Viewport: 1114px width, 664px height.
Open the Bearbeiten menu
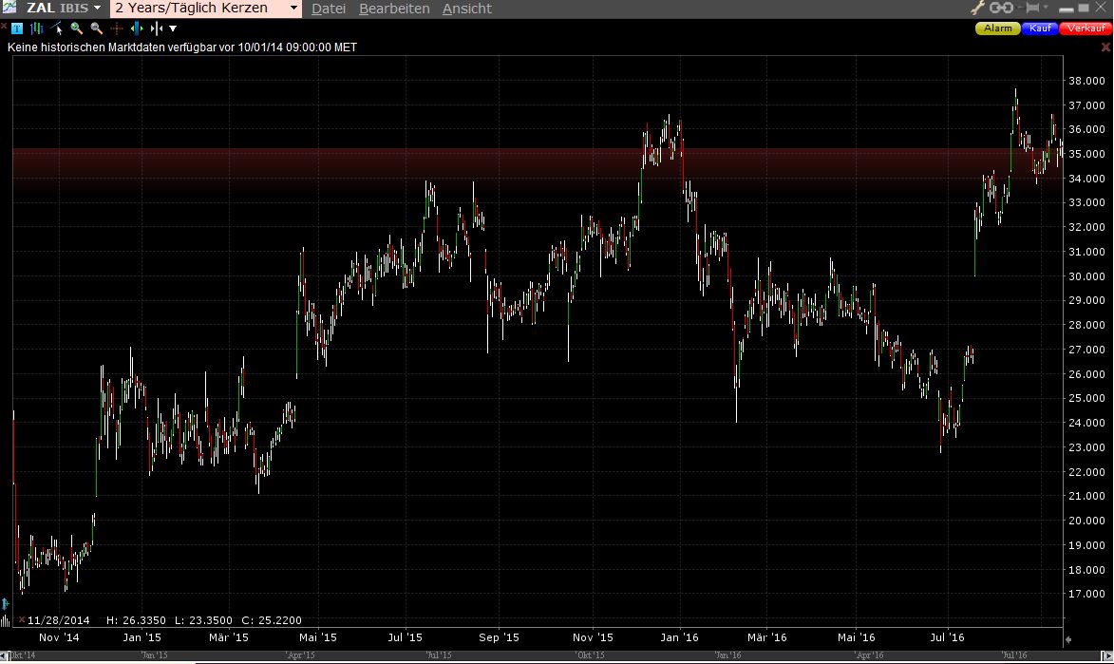click(x=394, y=9)
